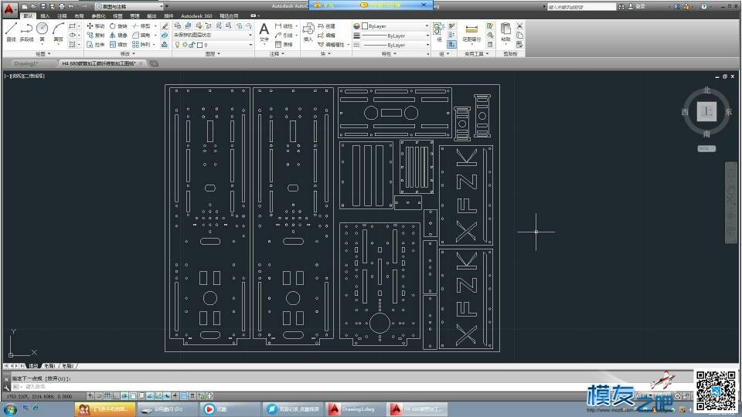Screen dimensions: 742x417
Task: Switch to the Annotate (注释) ribbon tab
Action: (x=62, y=16)
